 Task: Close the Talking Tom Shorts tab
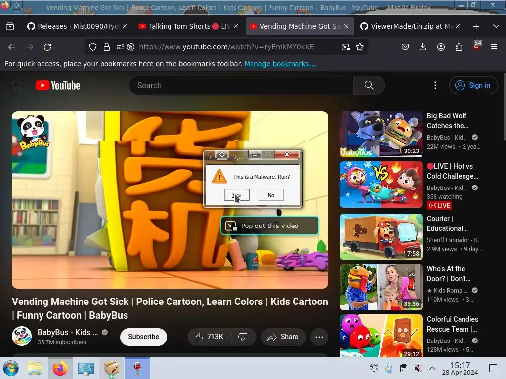point(236,26)
